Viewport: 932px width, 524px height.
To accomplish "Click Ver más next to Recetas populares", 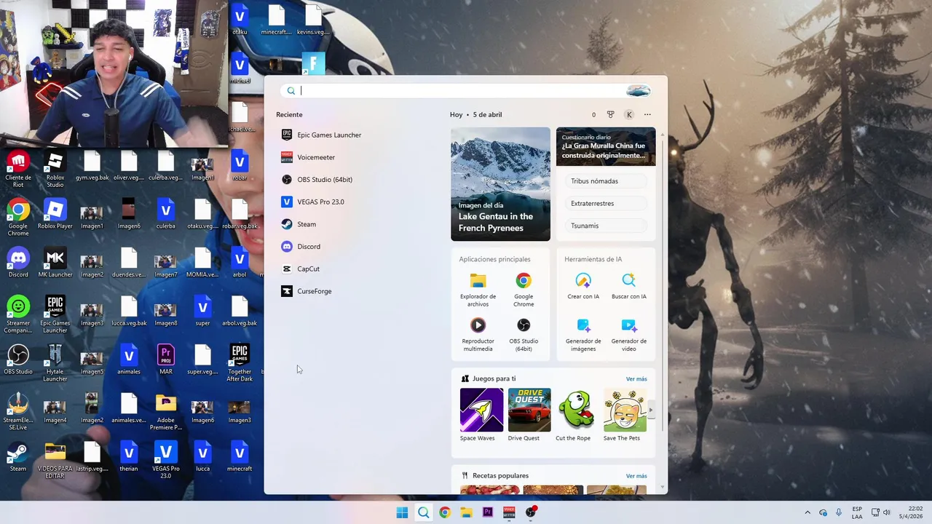I will click(x=636, y=476).
